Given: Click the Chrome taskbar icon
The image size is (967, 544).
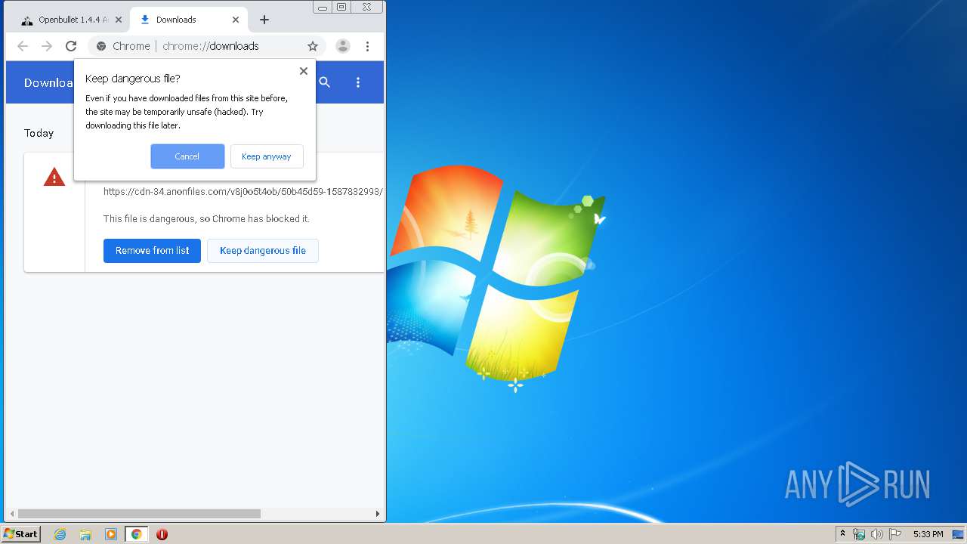Looking at the screenshot, I should 136,534.
